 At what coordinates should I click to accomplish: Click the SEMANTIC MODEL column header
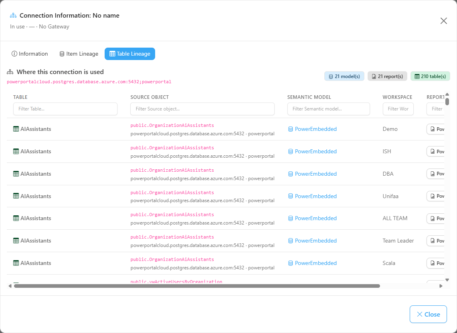(x=309, y=97)
